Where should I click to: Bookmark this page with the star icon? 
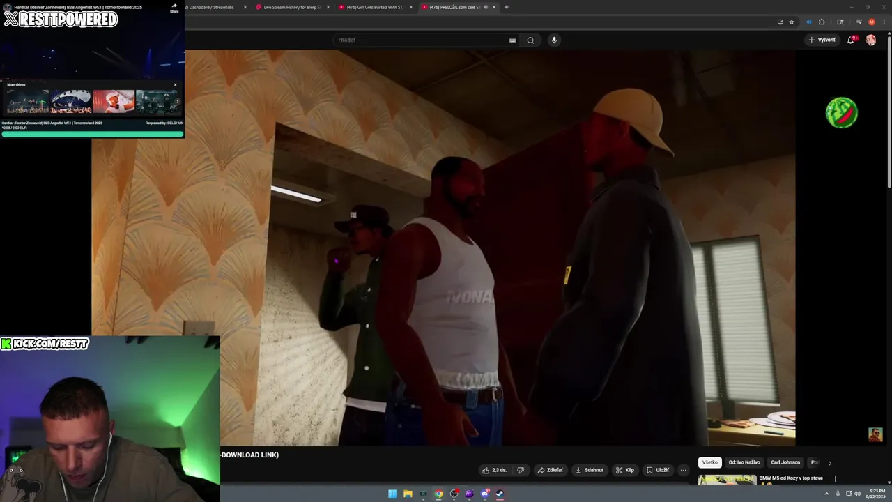[792, 22]
